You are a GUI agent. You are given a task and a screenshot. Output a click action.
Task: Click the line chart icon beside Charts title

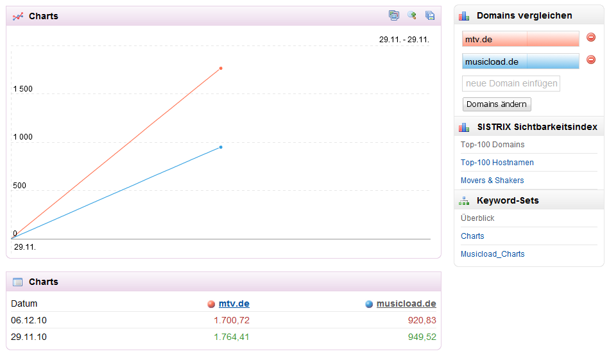[18, 17]
